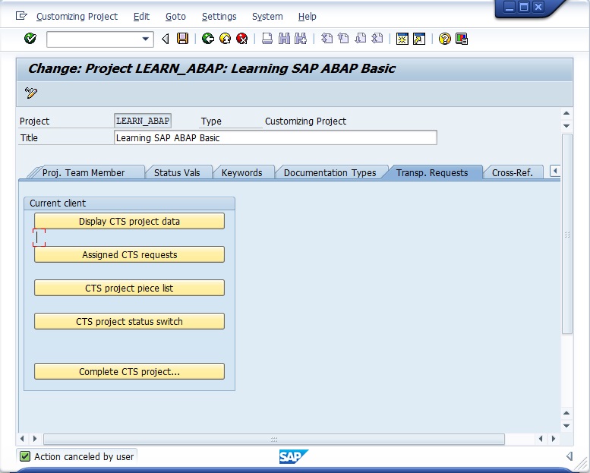590x473 pixels.
Task: Click the yellow Exit arrow icon
Action: pos(225,39)
